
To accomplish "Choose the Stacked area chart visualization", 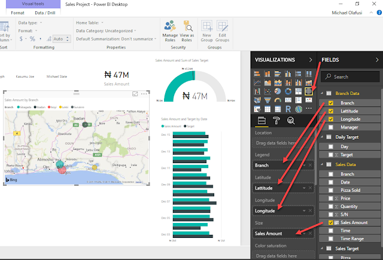I will tap(278, 82).
